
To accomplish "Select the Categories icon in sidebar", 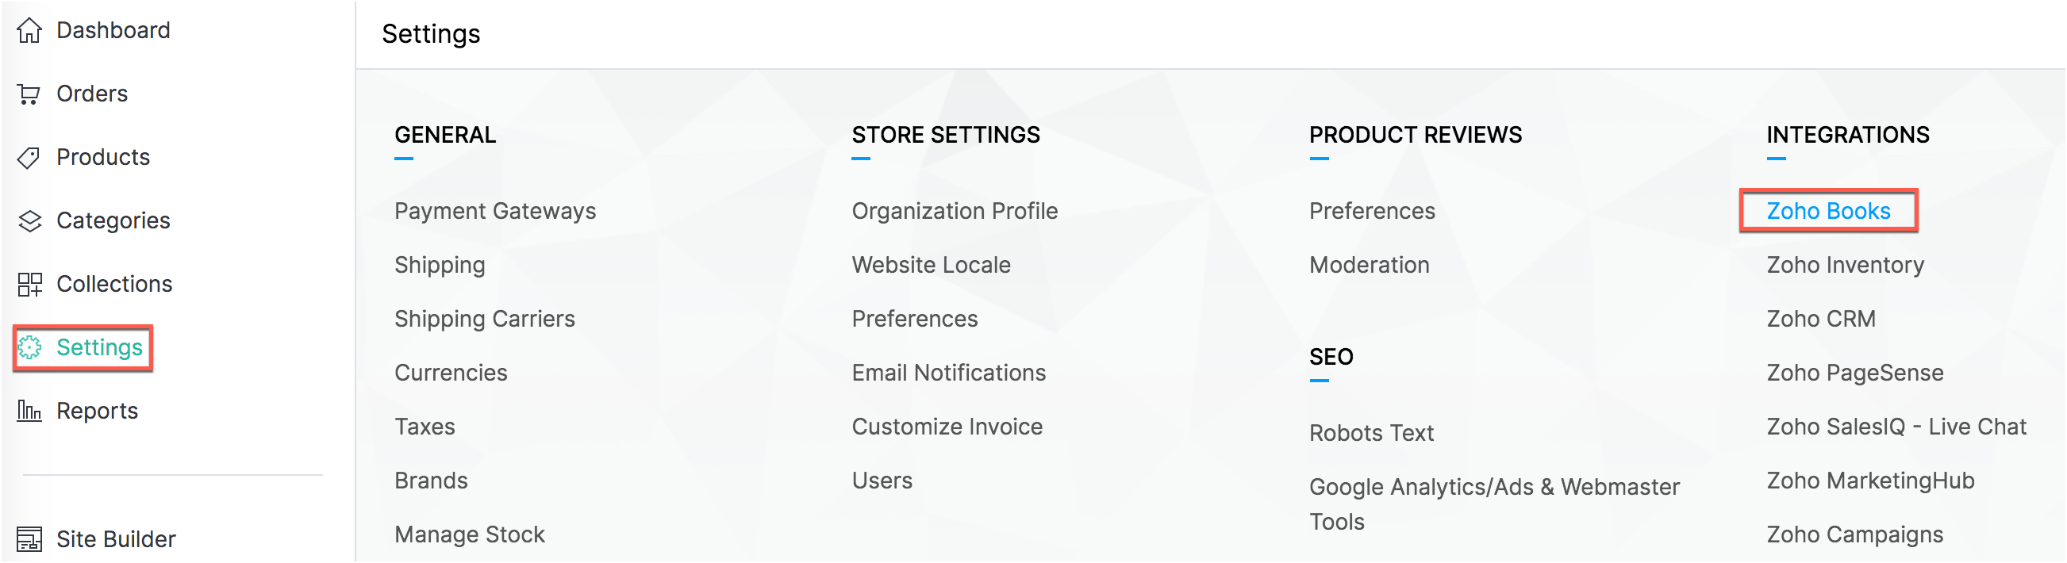I will point(30,220).
